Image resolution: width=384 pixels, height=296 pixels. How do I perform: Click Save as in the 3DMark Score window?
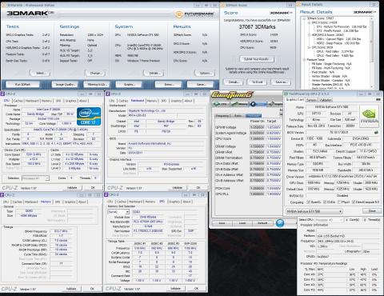pos(281,82)
